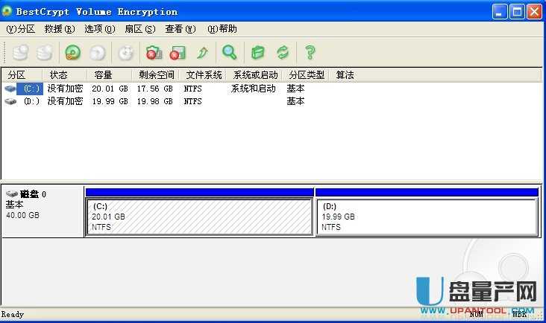Click the disk 0 drive icon in map
The height and width of the screenshot is (323, 546).
(12, 194)
